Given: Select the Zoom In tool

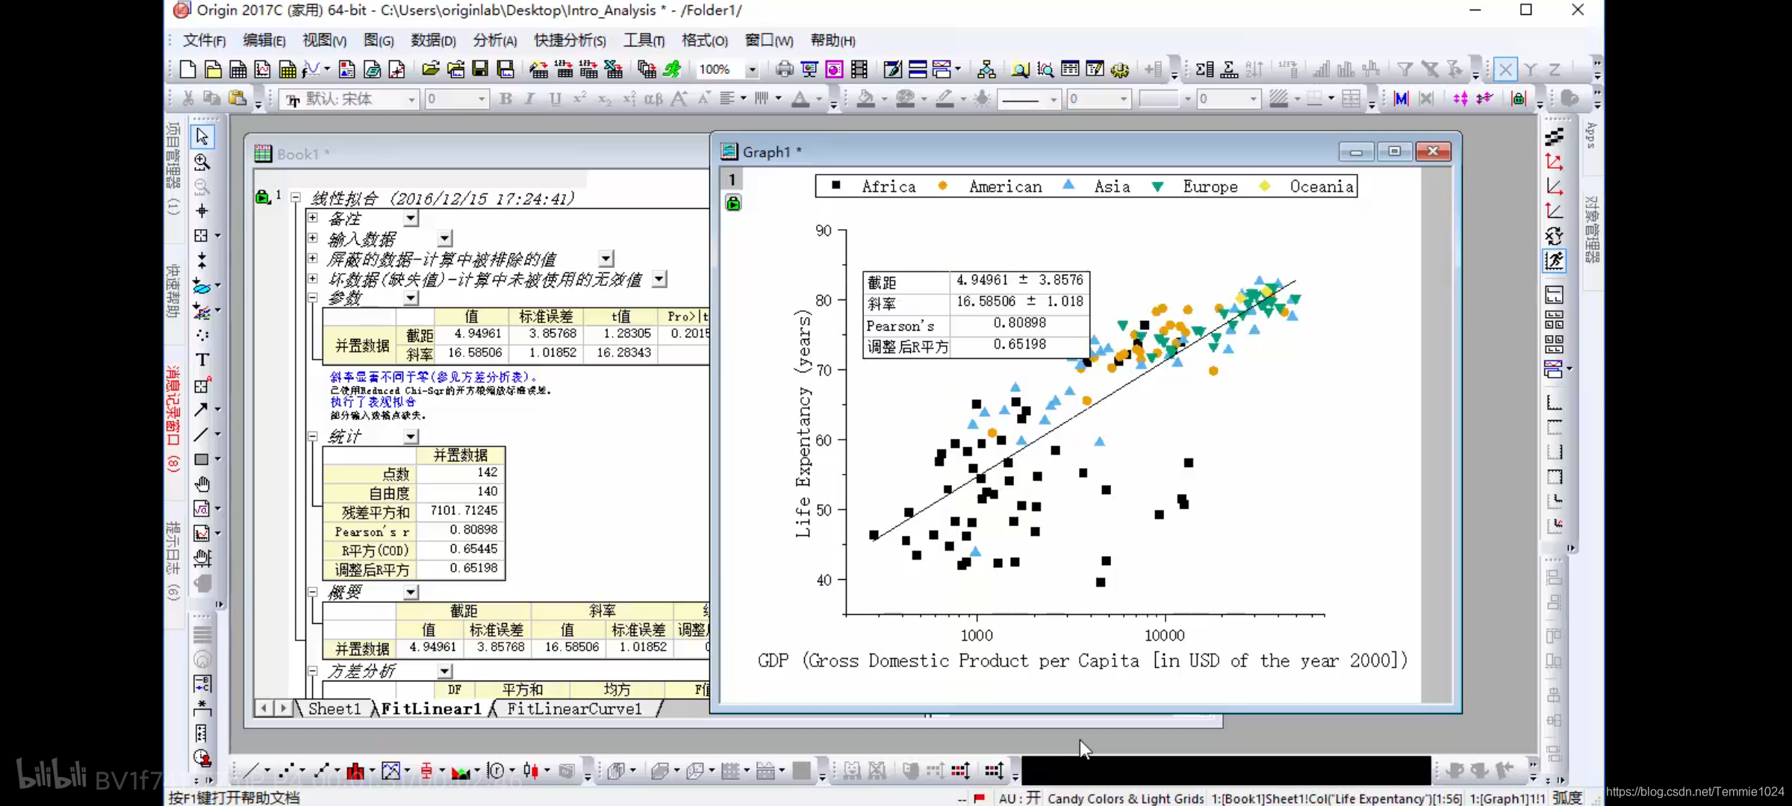Looking at the screenshot, I should click(x=202, y=162).
